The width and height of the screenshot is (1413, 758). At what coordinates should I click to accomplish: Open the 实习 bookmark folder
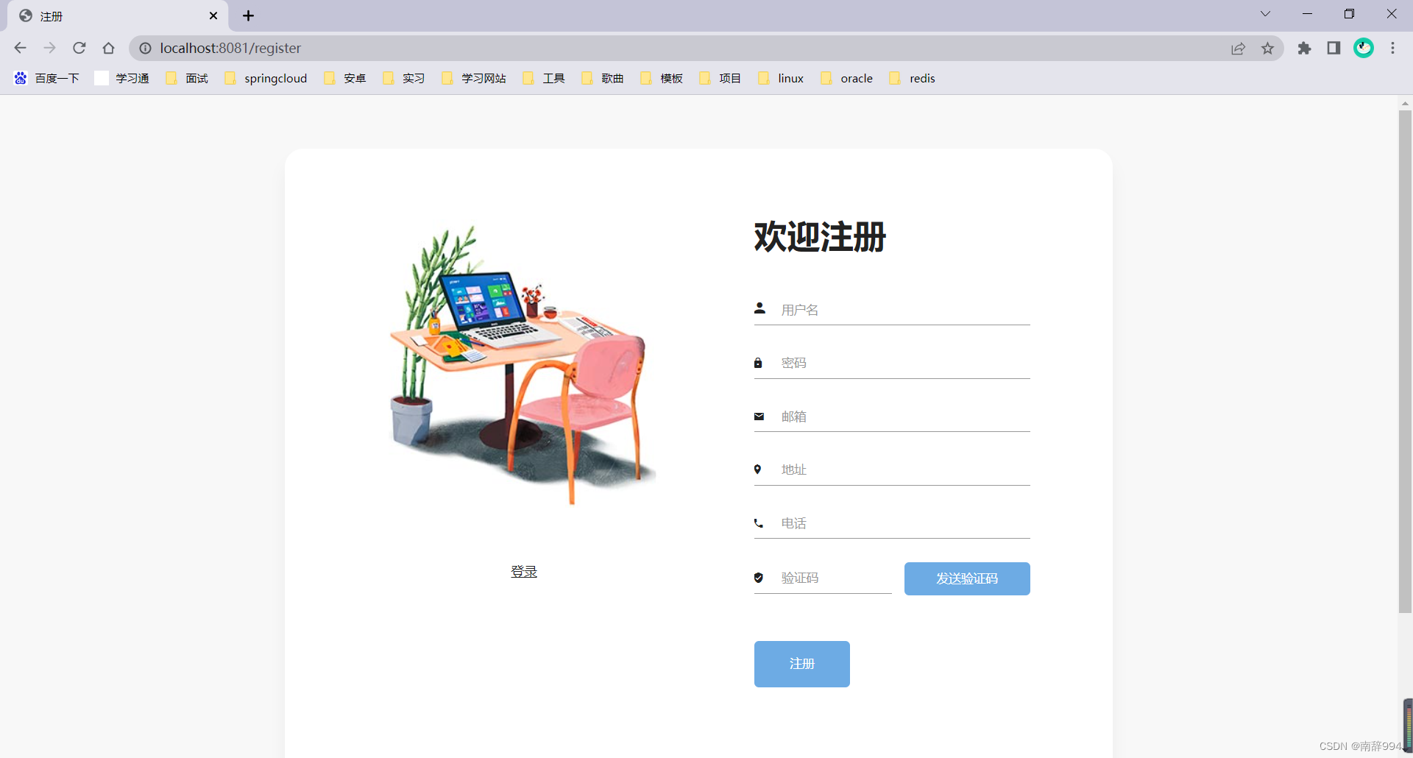[403, 78]
